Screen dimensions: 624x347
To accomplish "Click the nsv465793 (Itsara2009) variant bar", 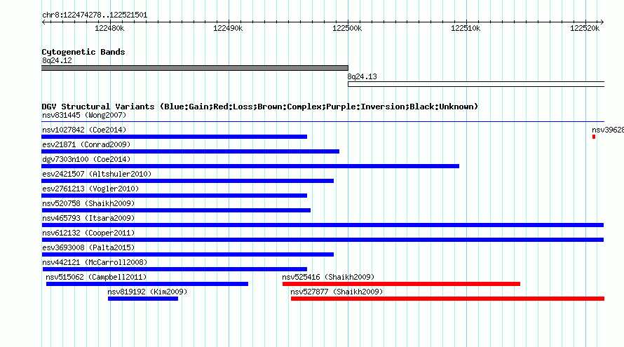I will tap(323, 225).
